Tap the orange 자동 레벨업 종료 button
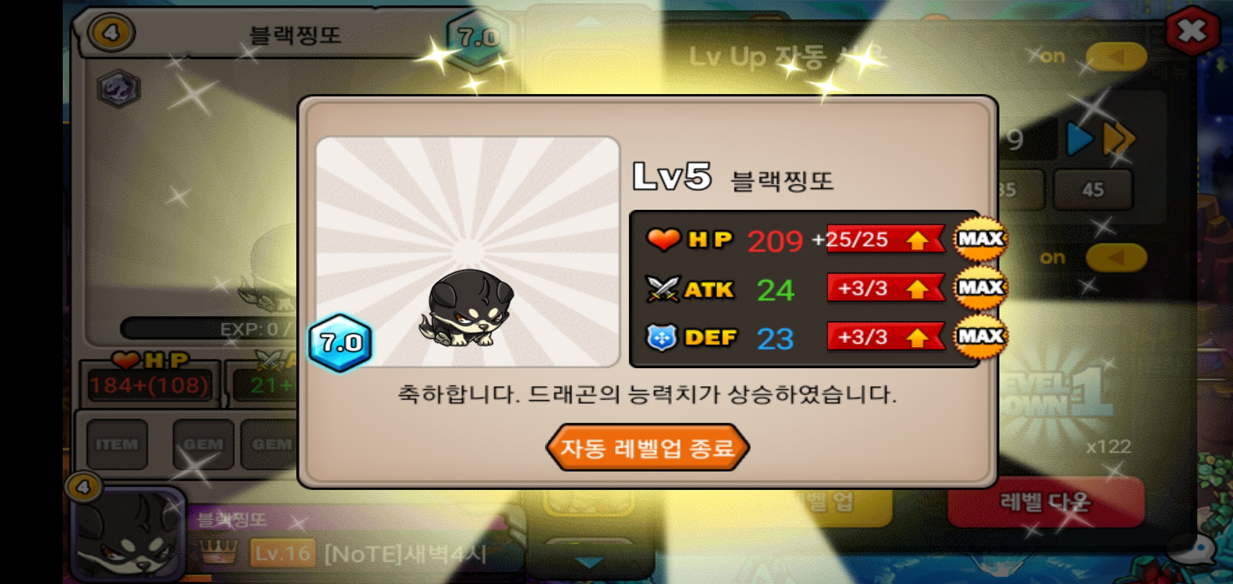Image resolution: width=1233 pixels, height=584 pixels. pos(647,448)
